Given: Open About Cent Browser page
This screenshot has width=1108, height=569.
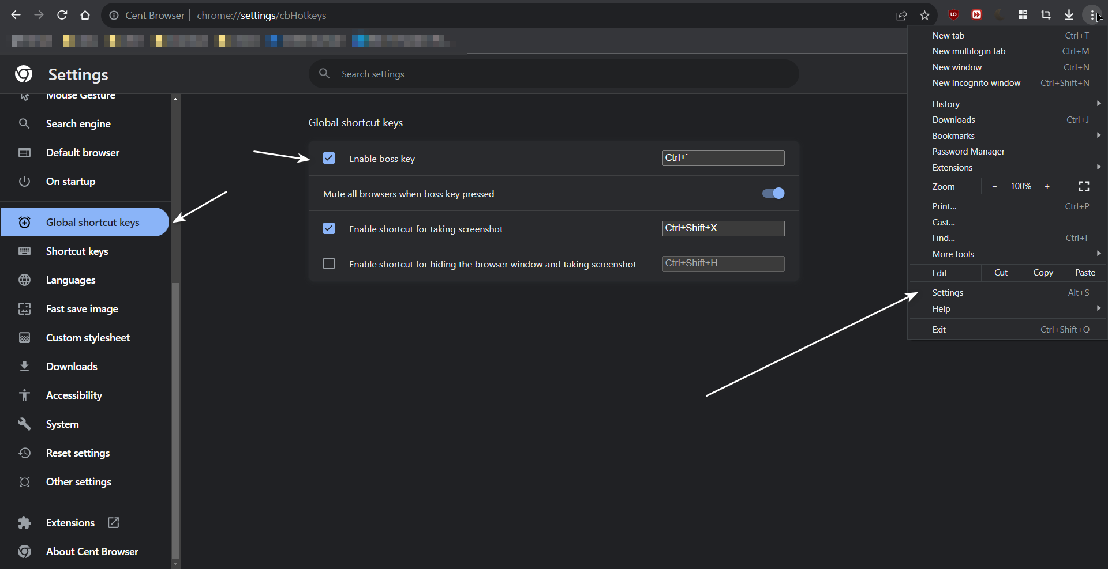Looking at the screenshot, I should coord(92,552).
